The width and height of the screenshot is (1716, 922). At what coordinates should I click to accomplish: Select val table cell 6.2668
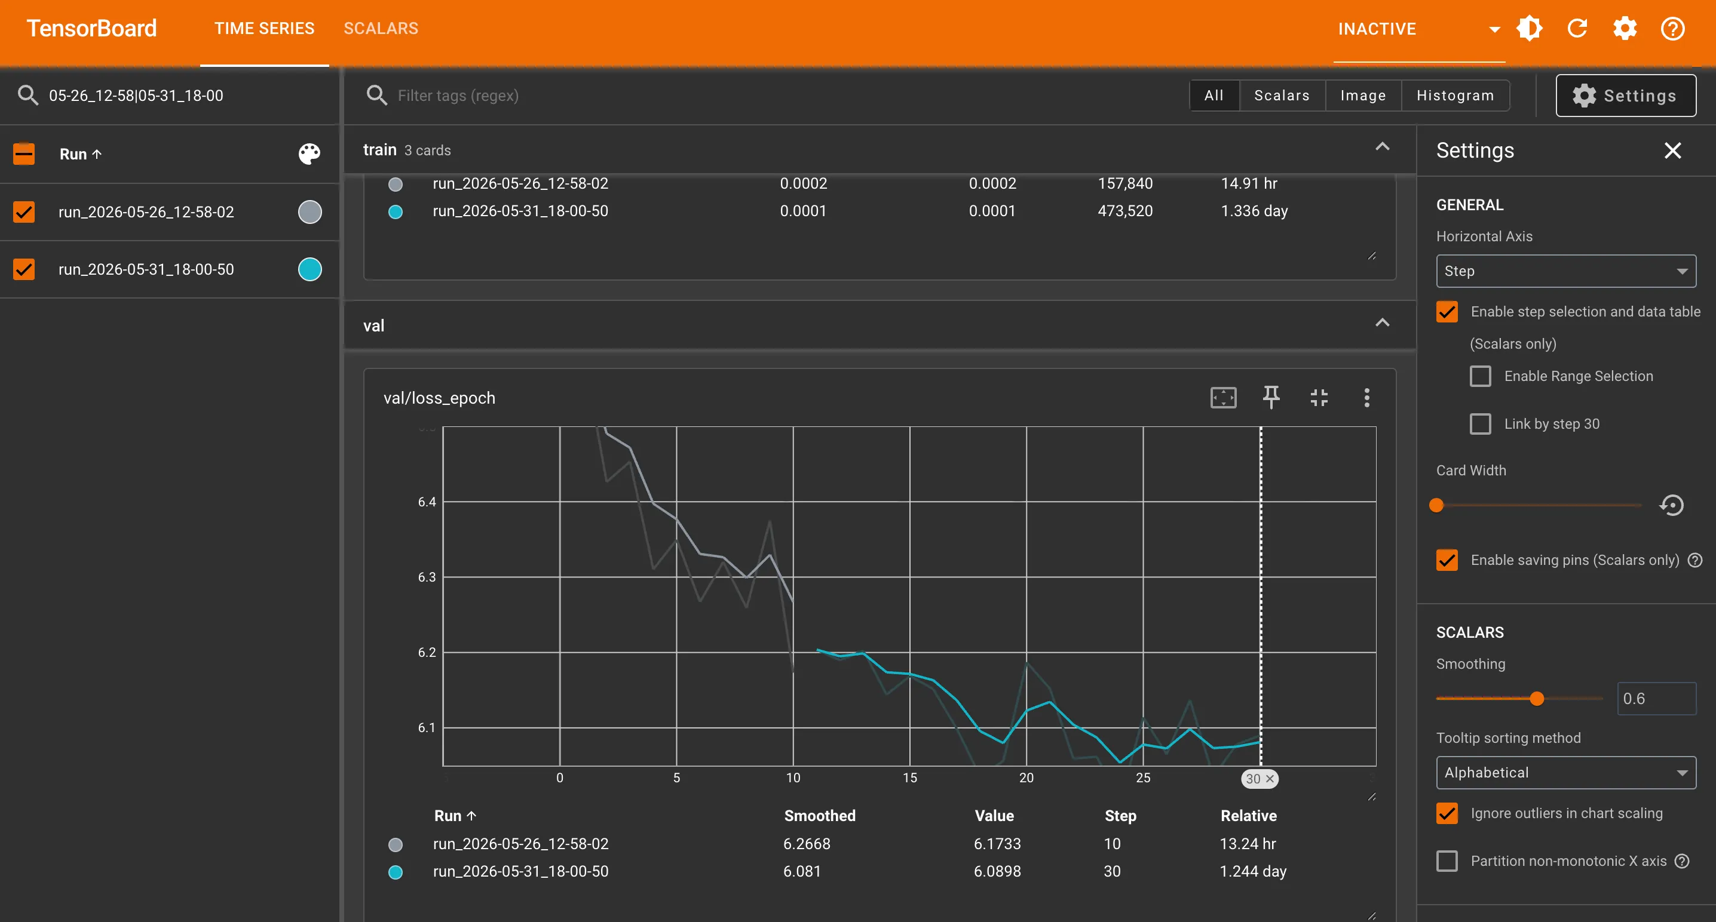807,844
